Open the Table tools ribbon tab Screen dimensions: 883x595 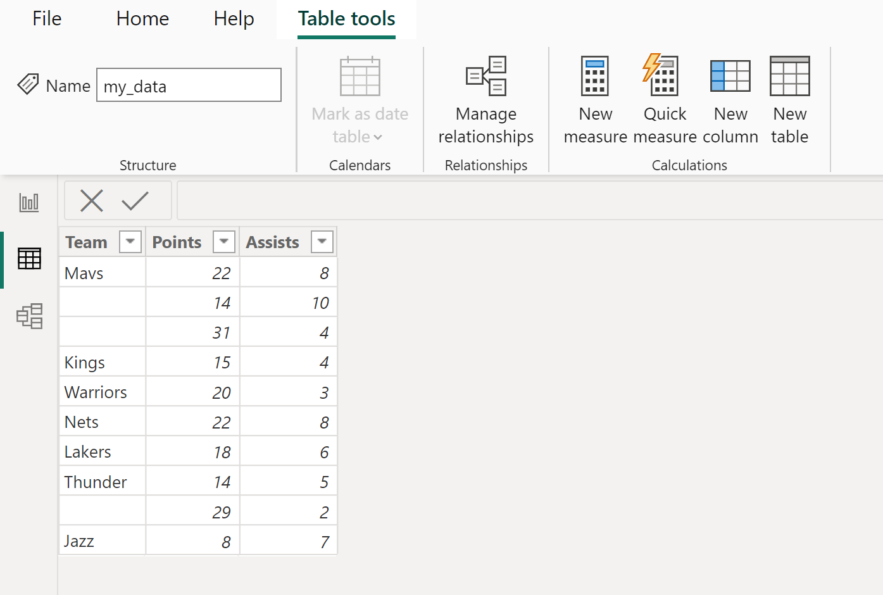point(346,18)
